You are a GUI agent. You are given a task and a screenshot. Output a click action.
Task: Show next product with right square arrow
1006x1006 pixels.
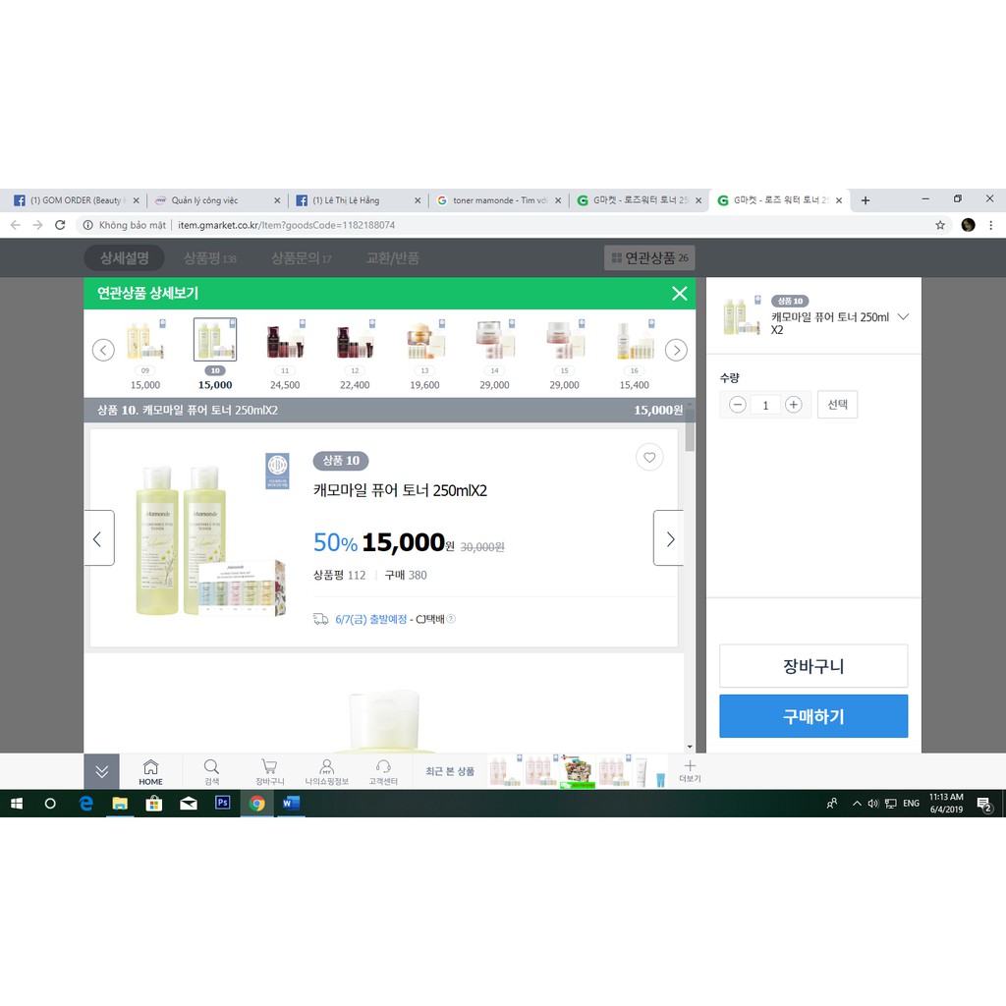[x=668, y=538]
